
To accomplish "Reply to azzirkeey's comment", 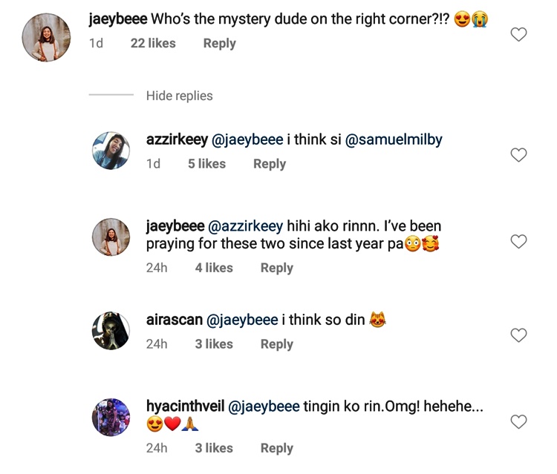I will point(269,164).
